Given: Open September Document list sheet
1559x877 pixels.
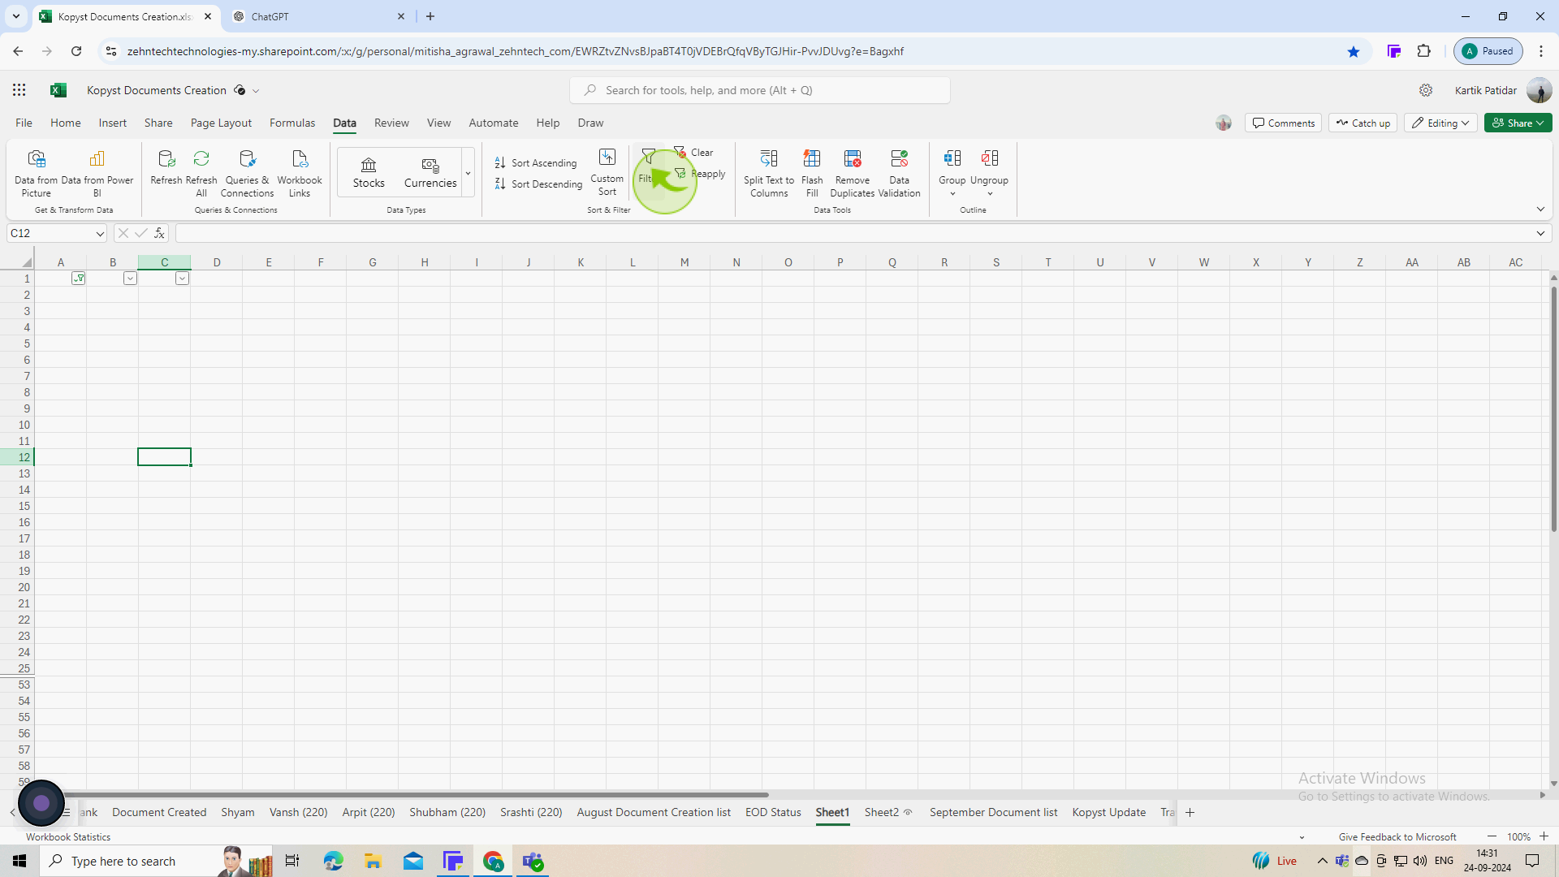Looking at the screenshot, I should [993, 812].
